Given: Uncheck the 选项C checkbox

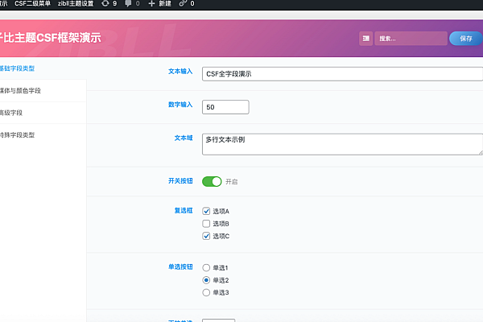Looking at the screenshot, I should point(206,236).
